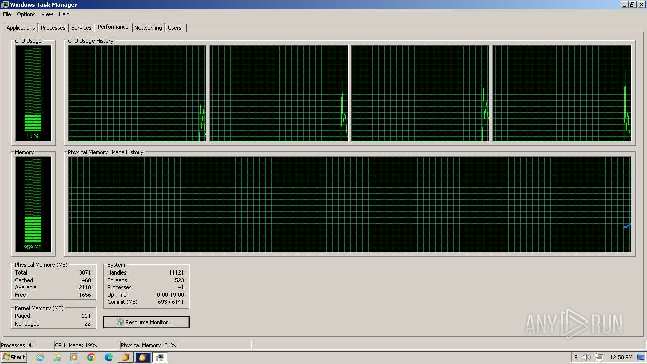647x364 pixels.
Task: Switch to the Applications tab
Action: pos(21,28)
